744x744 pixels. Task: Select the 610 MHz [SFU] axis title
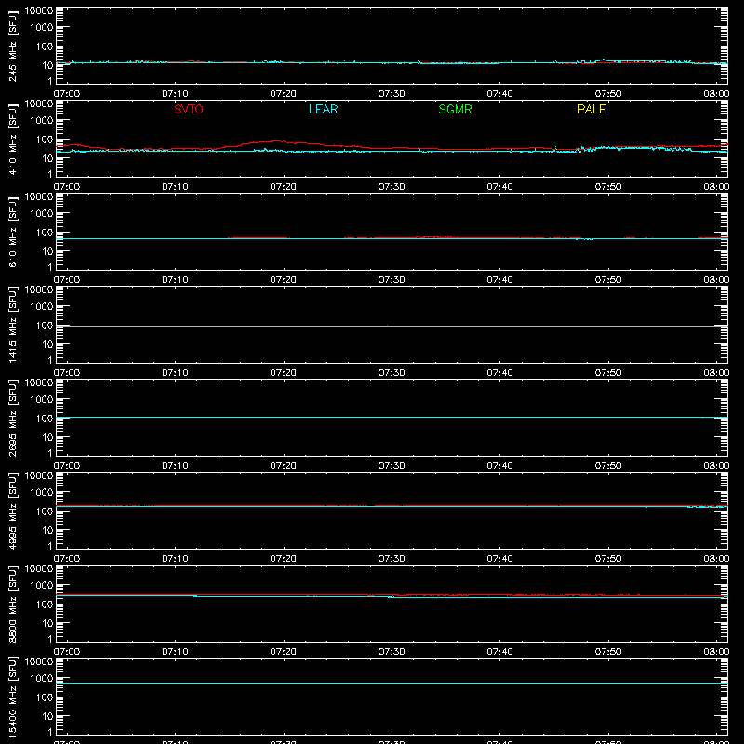(x=13, y=232)
